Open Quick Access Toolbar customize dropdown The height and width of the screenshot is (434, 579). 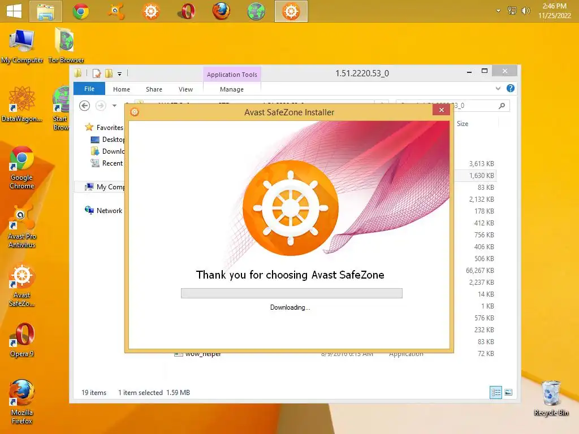[x=120, y=73]
